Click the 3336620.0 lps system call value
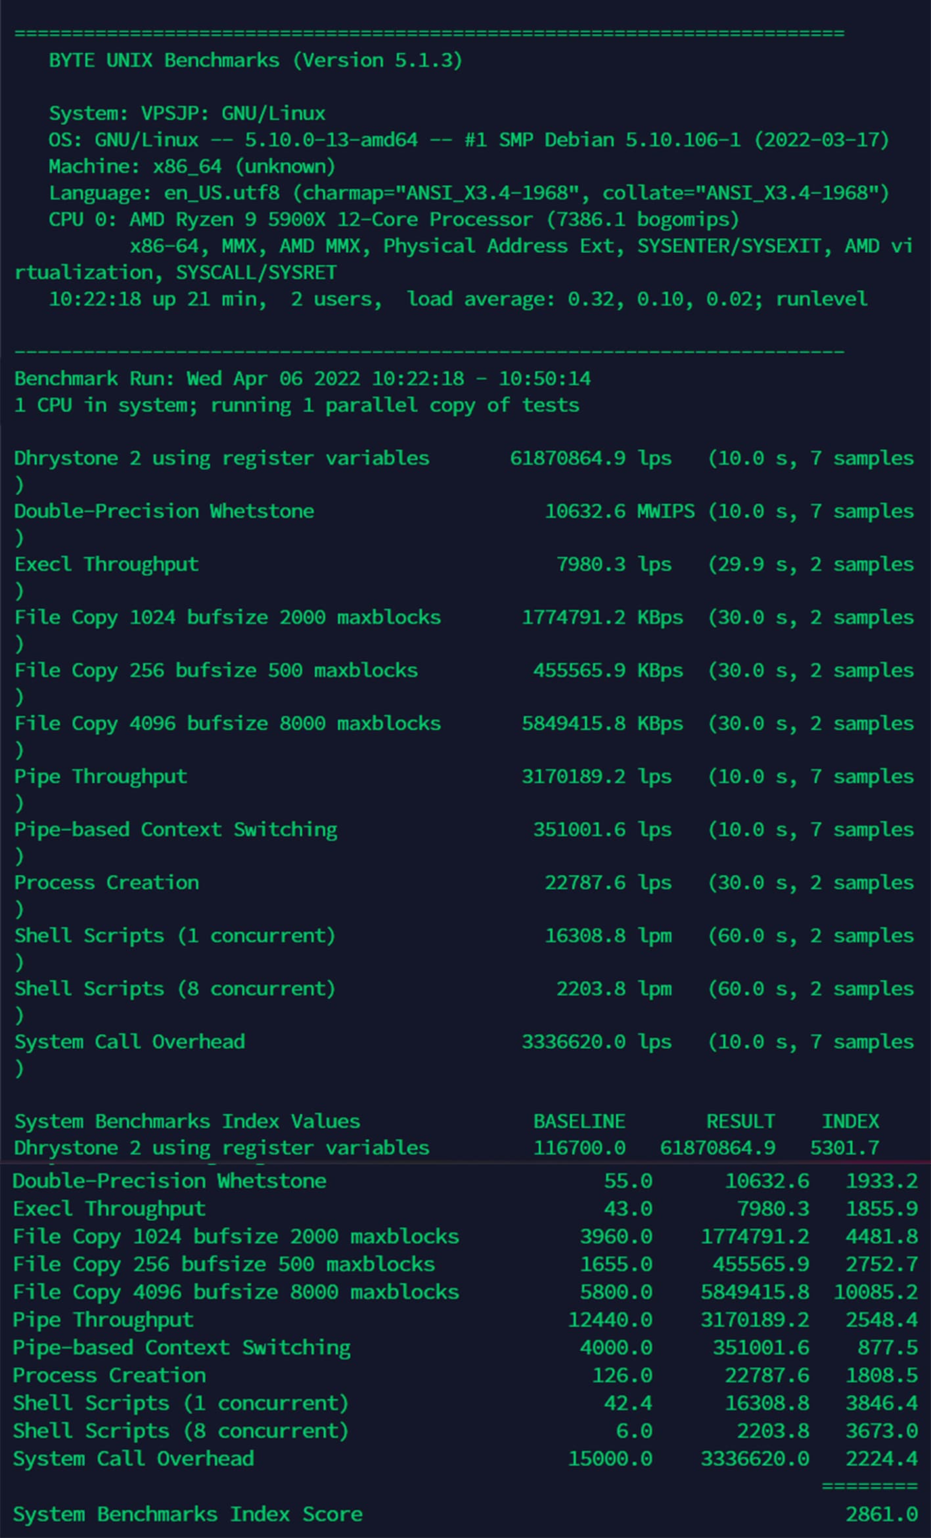Viewport: 931px width, 1538px height. [x=573, y=1042]
